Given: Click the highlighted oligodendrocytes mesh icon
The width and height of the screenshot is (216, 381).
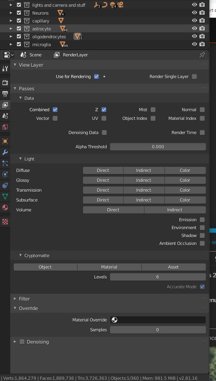Looking at the screenshot, I should pos(78,36).
